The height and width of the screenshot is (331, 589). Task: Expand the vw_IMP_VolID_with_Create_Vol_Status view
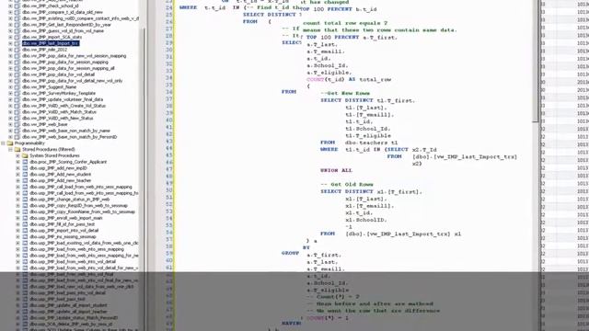(x=10, y=106)
